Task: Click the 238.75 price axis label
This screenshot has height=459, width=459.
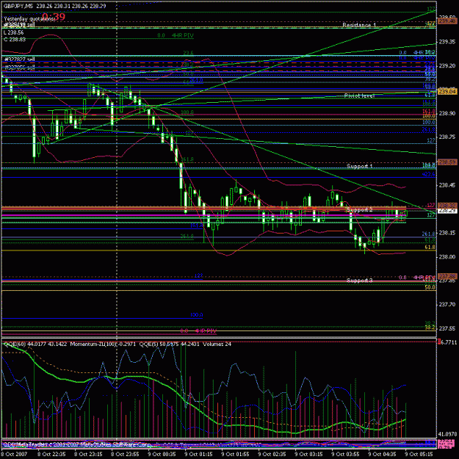Action: pos(447,137)
